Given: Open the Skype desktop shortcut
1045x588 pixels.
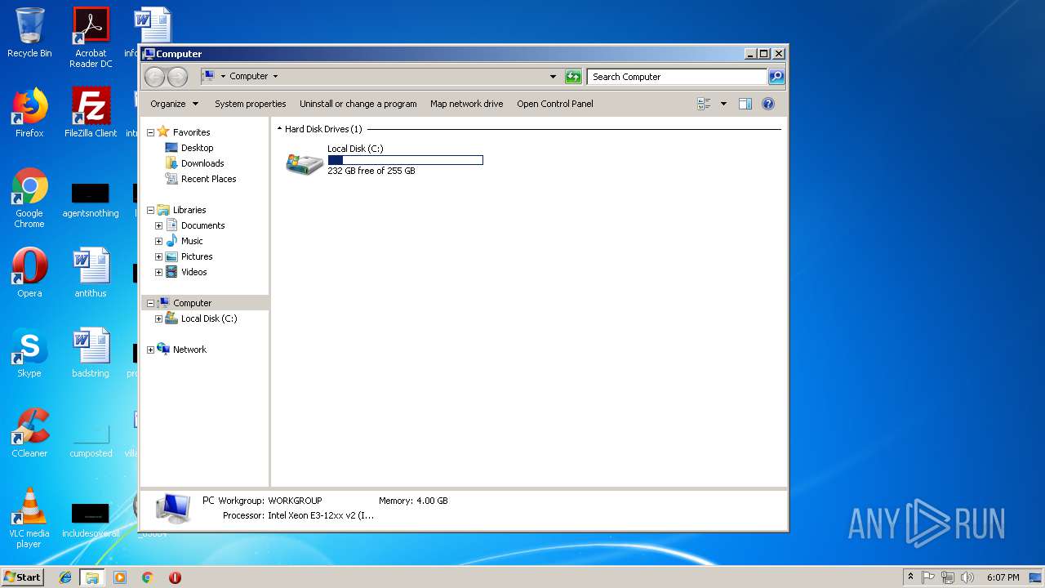Looking at the screenshot, I should 29,353.
